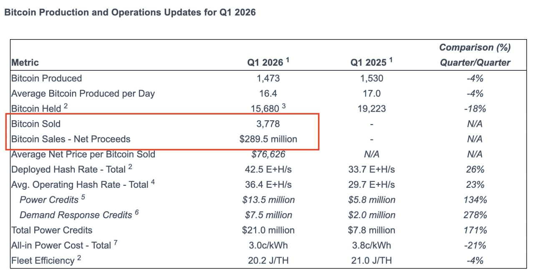Select the 36.4 E+H/s operating hash rate
This screenshot has width=534, height=271.
[x=268, y=184]
